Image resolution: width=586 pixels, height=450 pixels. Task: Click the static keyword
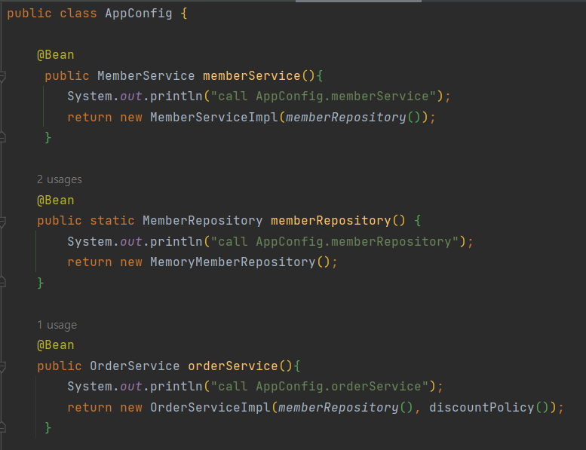click(x=112, y=221)
